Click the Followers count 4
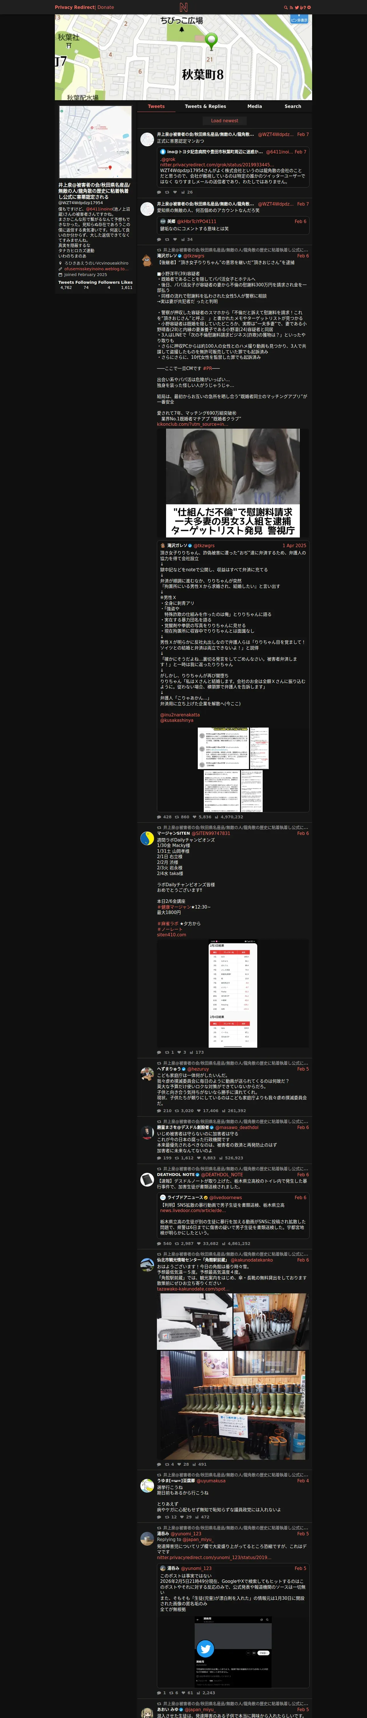 [x=109, y=287]
